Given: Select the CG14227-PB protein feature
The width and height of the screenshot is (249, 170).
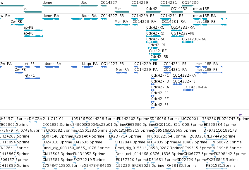Looking at the screenshot, I should tap(104, 67).
